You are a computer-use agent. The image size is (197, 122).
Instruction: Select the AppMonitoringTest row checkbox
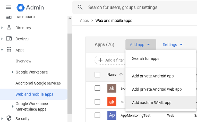(x=97, y=115)
